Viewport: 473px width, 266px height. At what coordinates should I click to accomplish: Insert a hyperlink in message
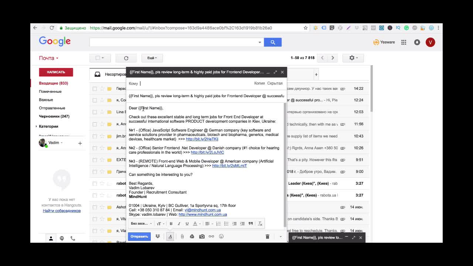click(x=211, y=236)
